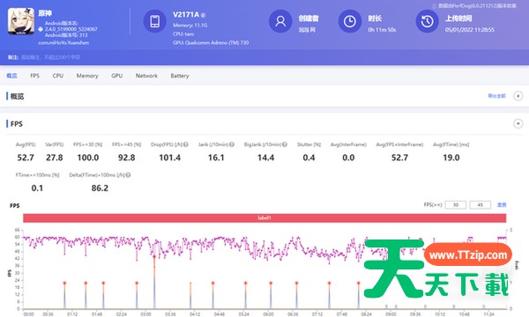
Task: Click help icon next to BigJank (/10min)
Action: pos(285,144)
